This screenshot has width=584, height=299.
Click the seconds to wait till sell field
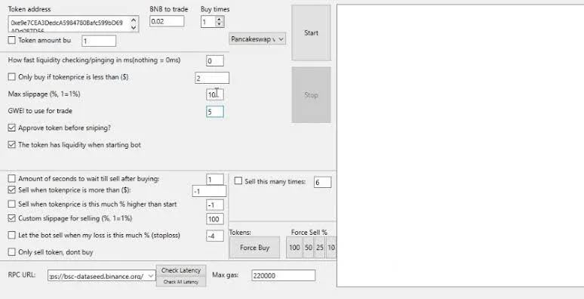coord(215,180)
